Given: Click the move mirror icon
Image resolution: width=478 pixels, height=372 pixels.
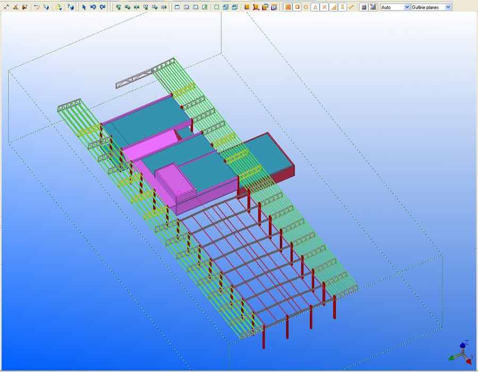Looking at the screenshot, I should [x=164, y=7].
